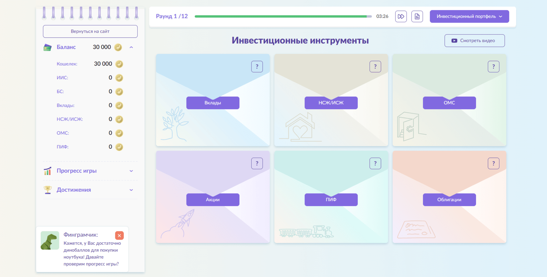Click the Финграмчик message text
Viewport: 547px width, 277px height.
(x=92, y=254)
